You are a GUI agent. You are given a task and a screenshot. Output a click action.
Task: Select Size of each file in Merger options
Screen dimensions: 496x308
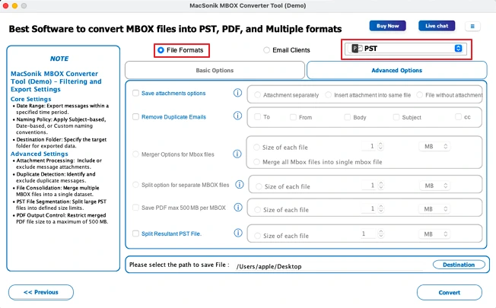click(256, 148)
